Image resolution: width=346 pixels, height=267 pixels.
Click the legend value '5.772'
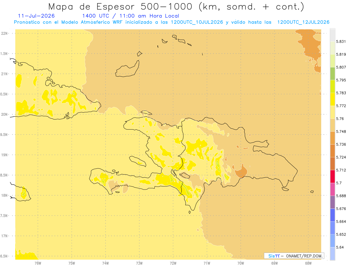click(341, 106)
